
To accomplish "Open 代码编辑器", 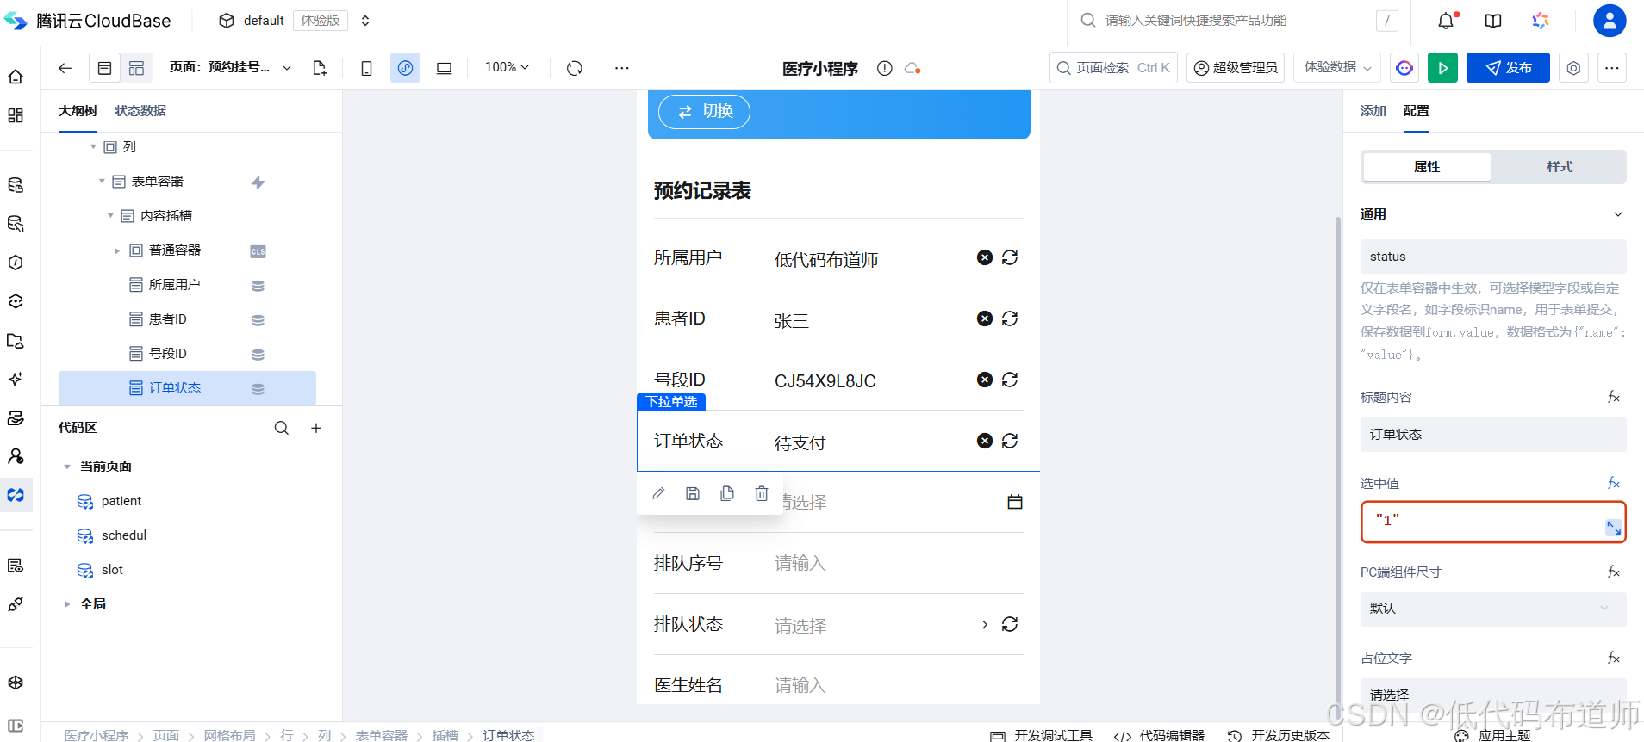I will click(x=1159, y=735).
